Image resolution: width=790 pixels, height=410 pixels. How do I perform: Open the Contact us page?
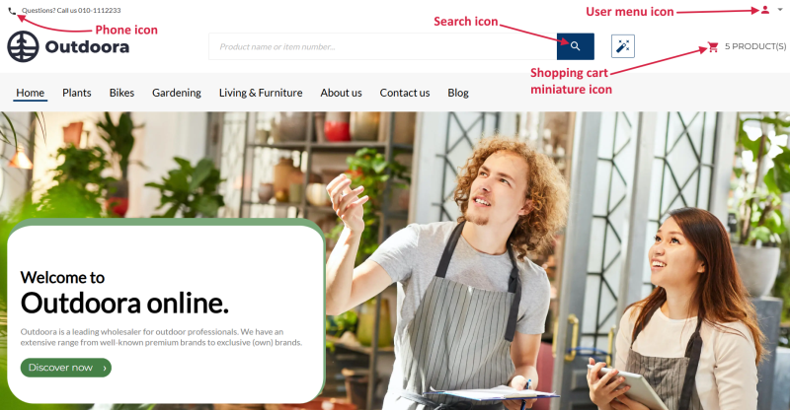(405, 93)
